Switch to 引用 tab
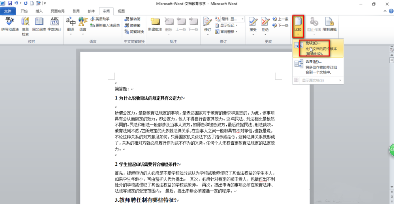 pos(76,11)
